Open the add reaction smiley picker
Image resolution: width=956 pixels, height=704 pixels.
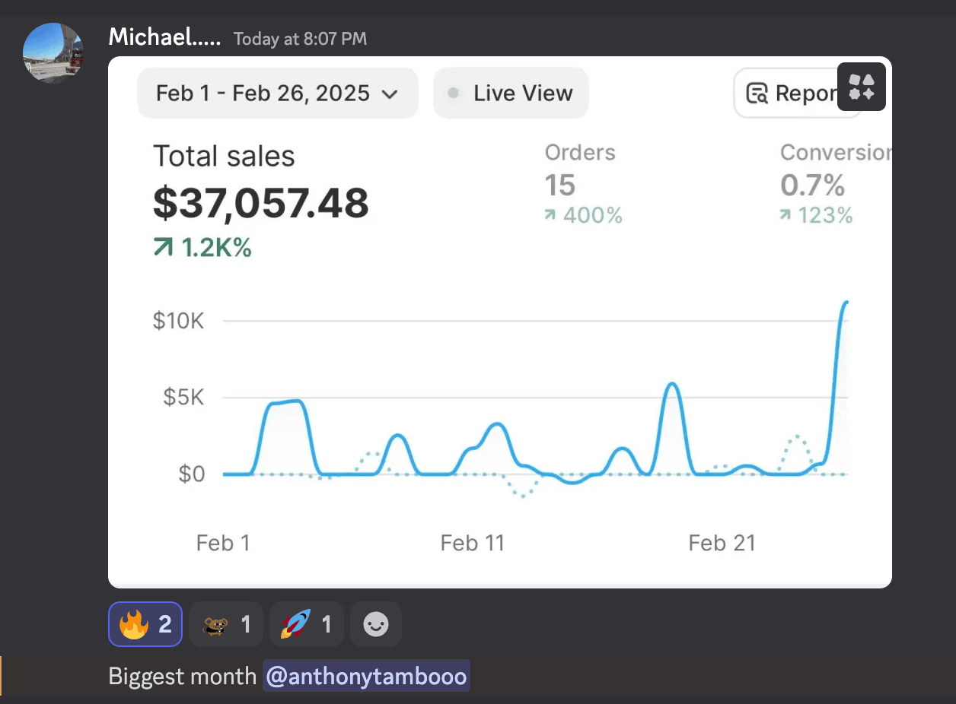tap(376, 625)
